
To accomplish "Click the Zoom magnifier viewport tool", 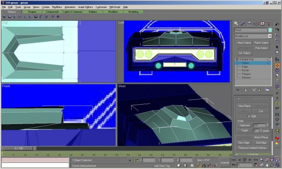I will (262, 160).
